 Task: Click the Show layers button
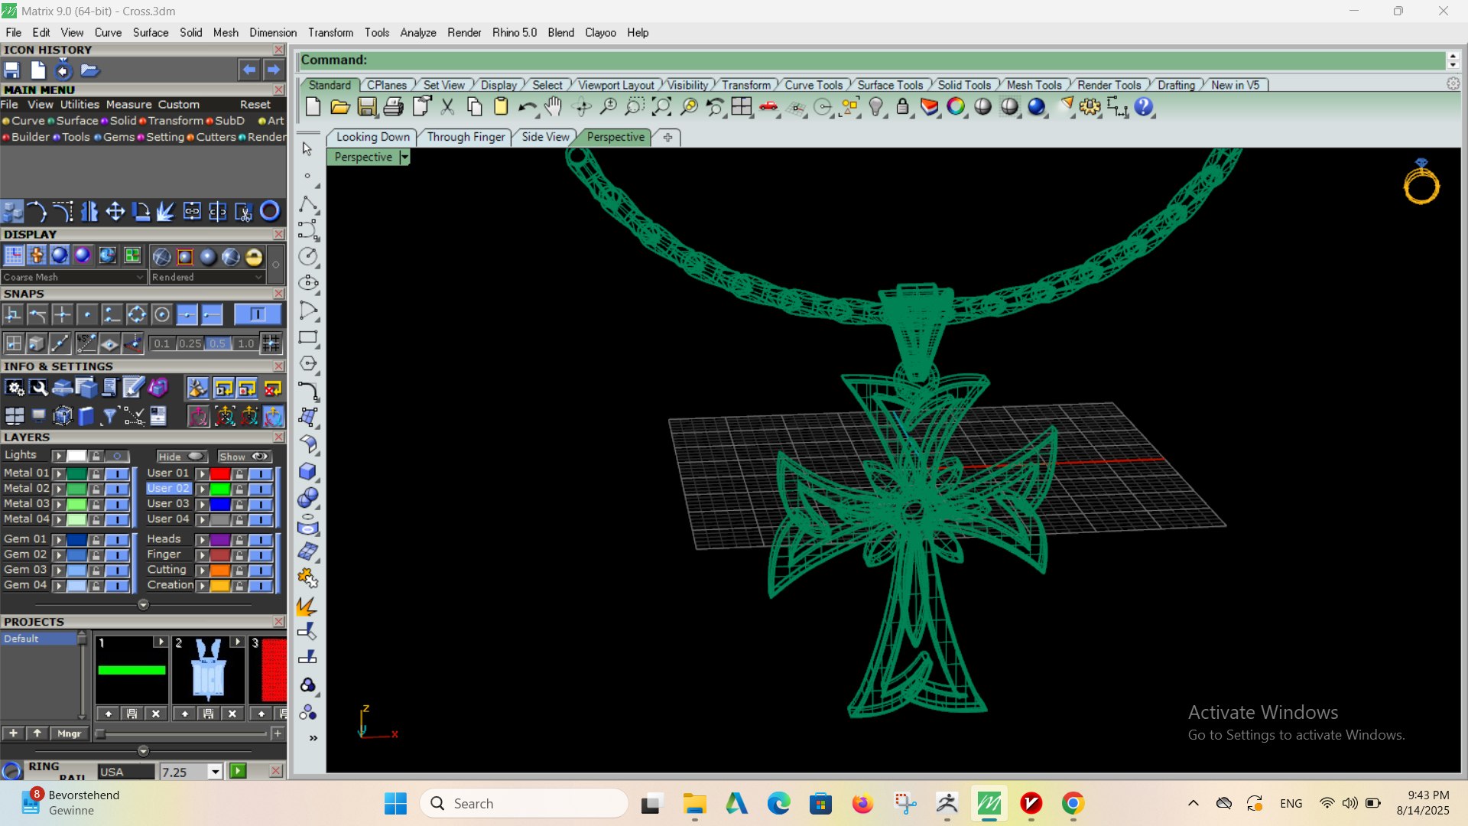tap(244, 457)
